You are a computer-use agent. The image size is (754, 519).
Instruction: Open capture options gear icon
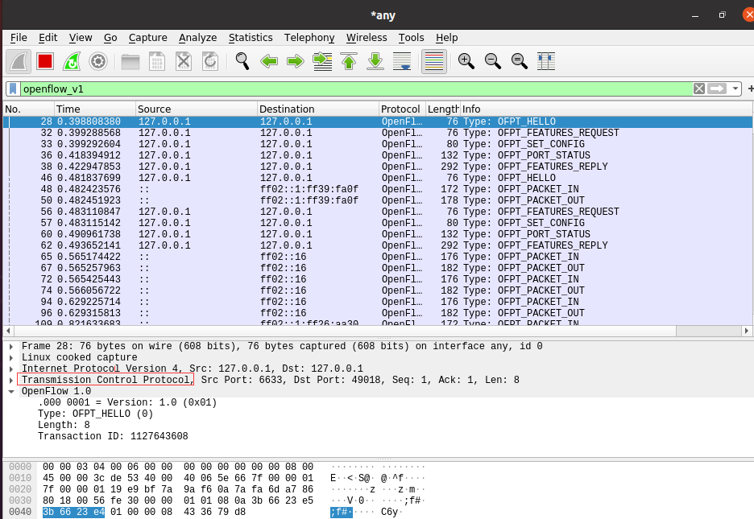tap(98, 61)
